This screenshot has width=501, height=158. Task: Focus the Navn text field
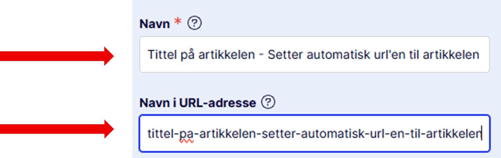pos(314,55)
